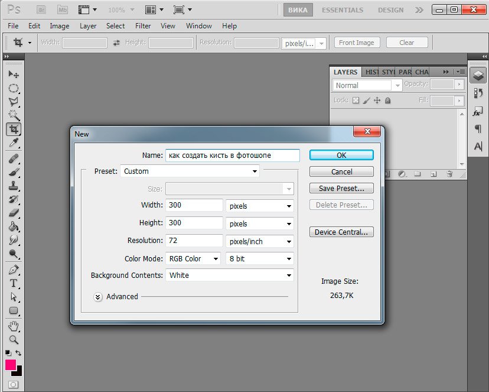
Task: Select the History Brush tool
Action: [x=14, y=199]
